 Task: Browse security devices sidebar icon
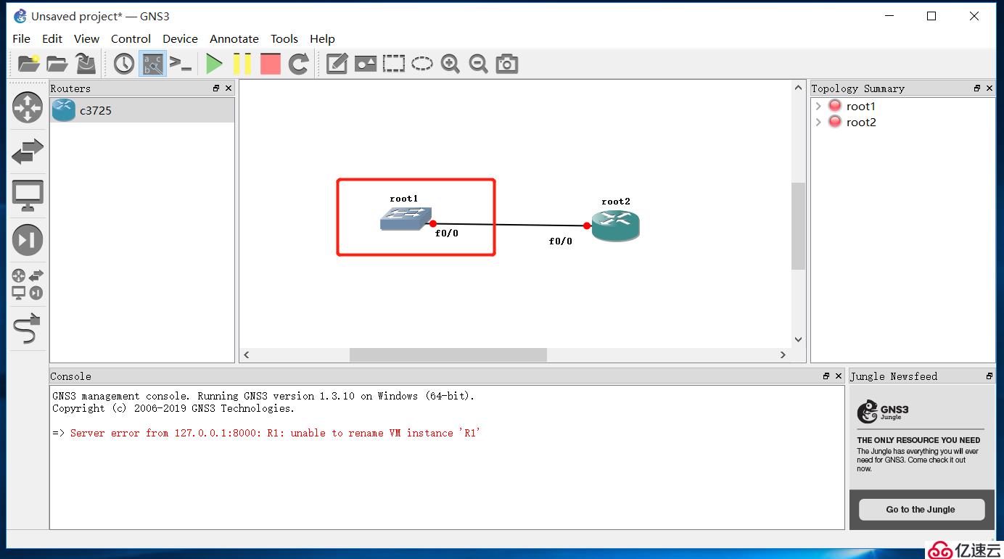[28, 240]
